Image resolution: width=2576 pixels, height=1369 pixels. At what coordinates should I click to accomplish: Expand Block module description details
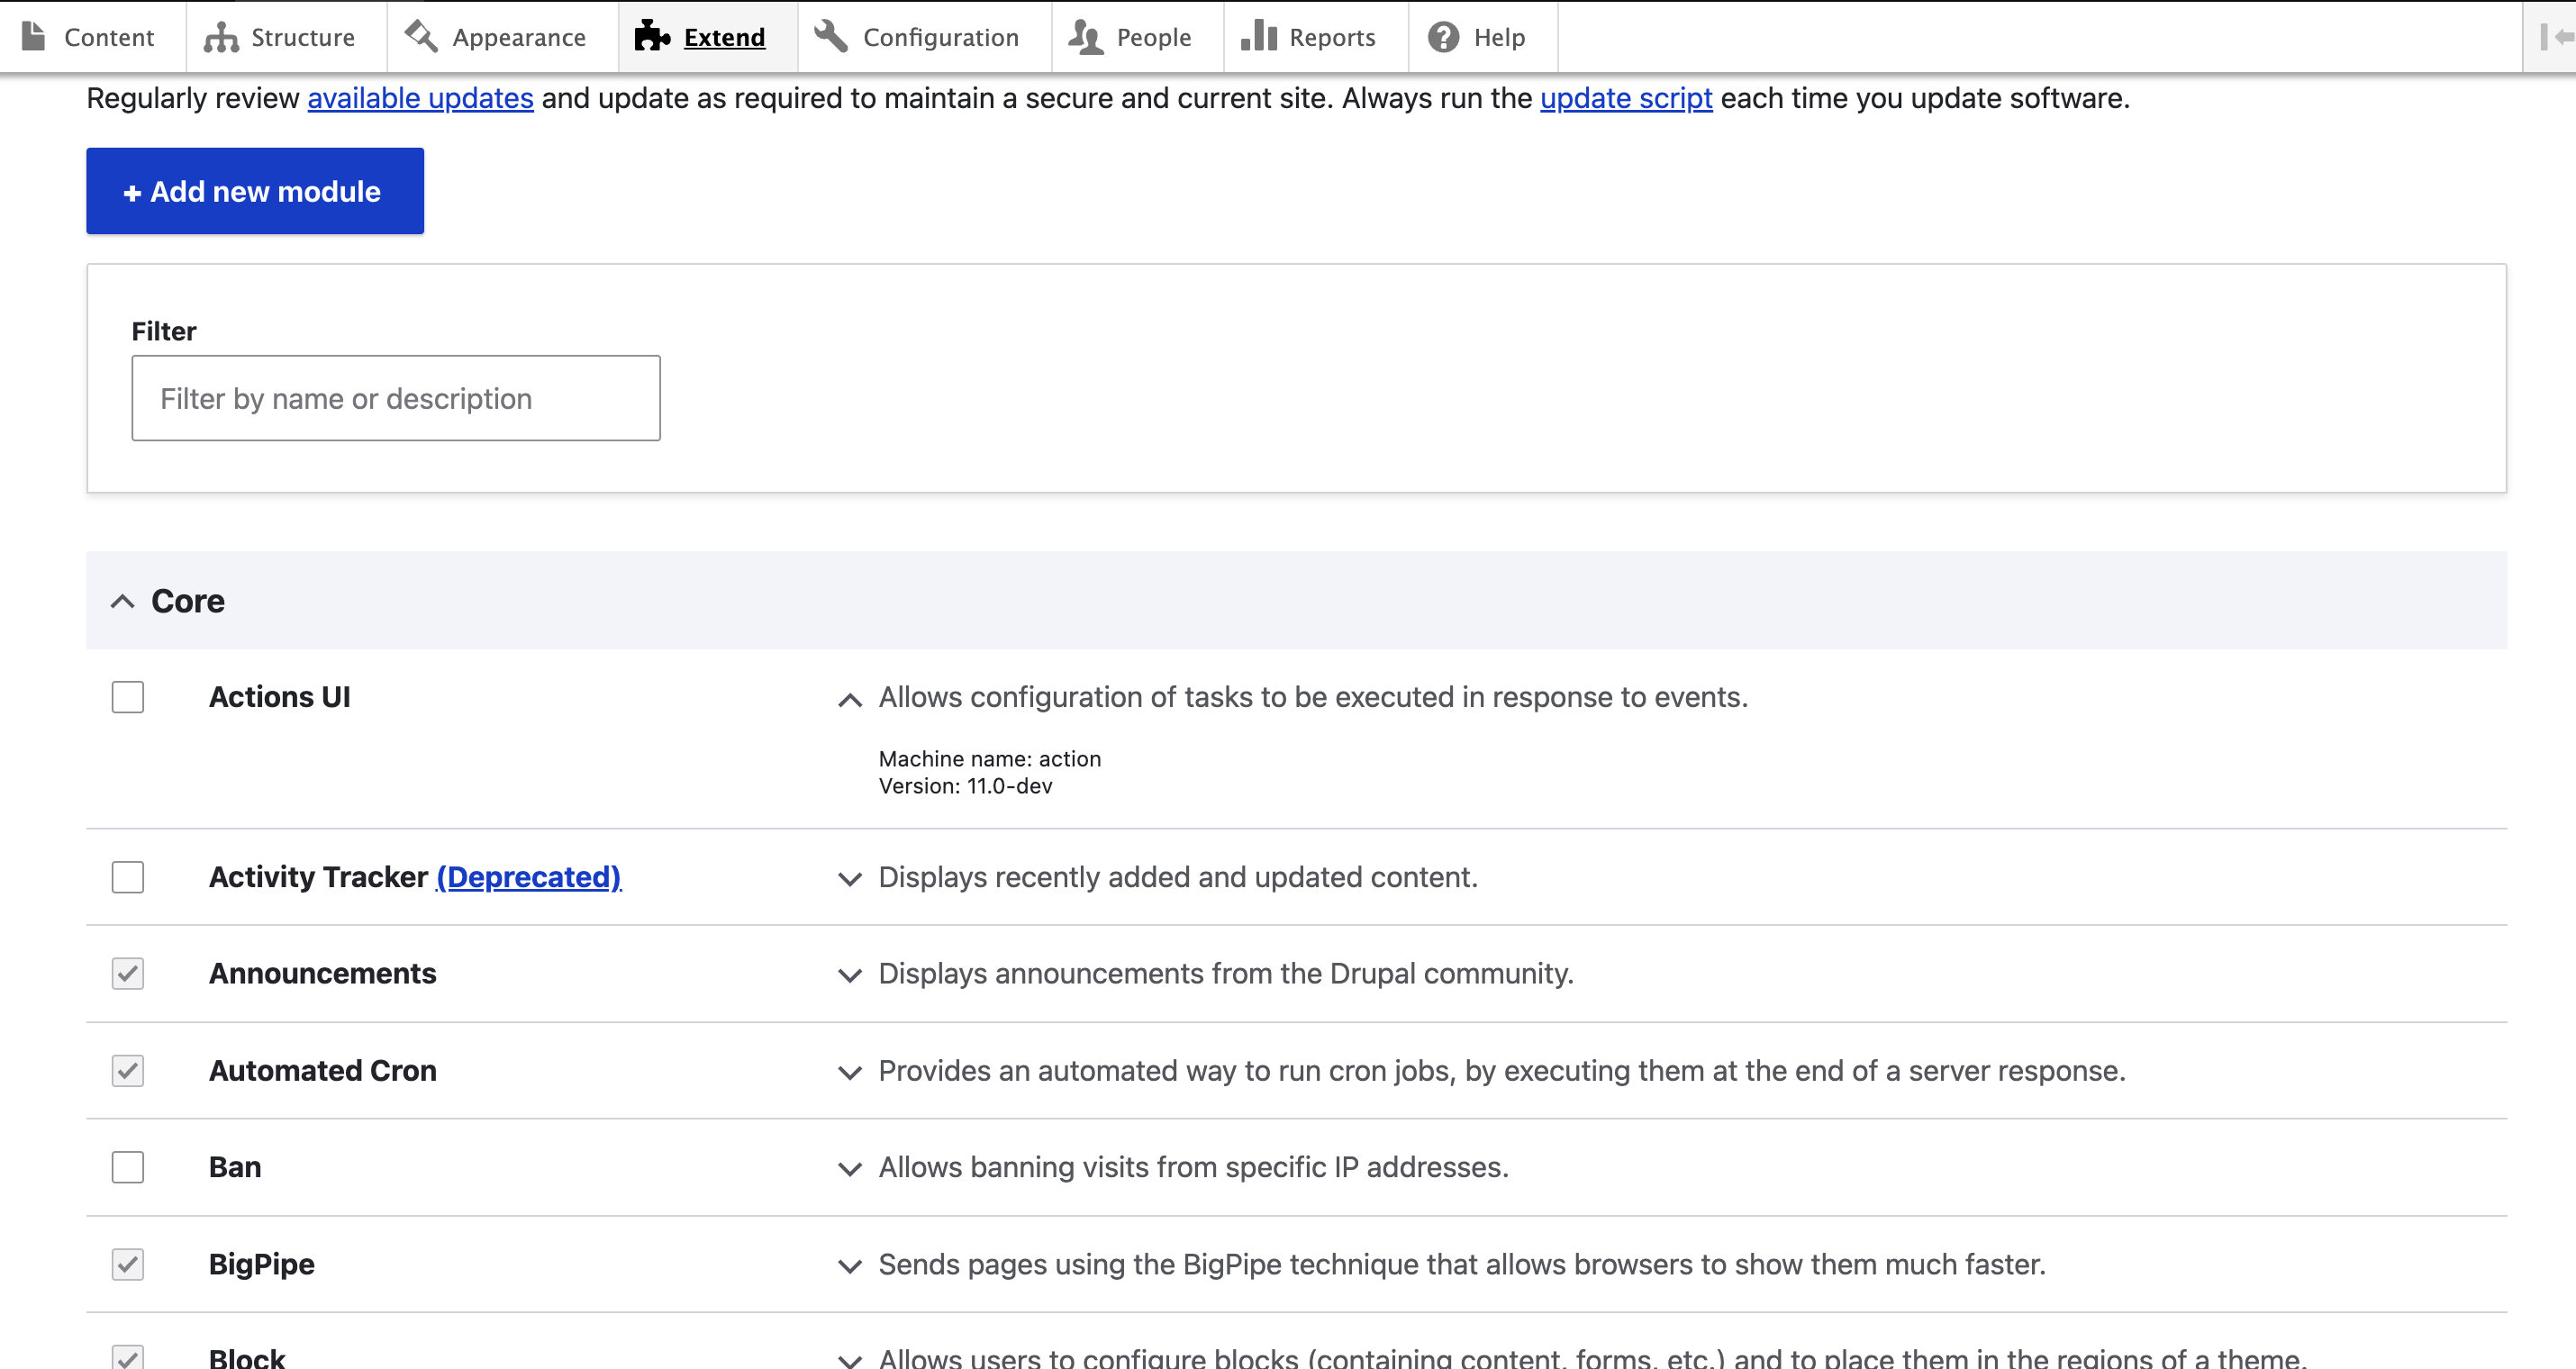pyautogui.click(x=850, y=1360)
